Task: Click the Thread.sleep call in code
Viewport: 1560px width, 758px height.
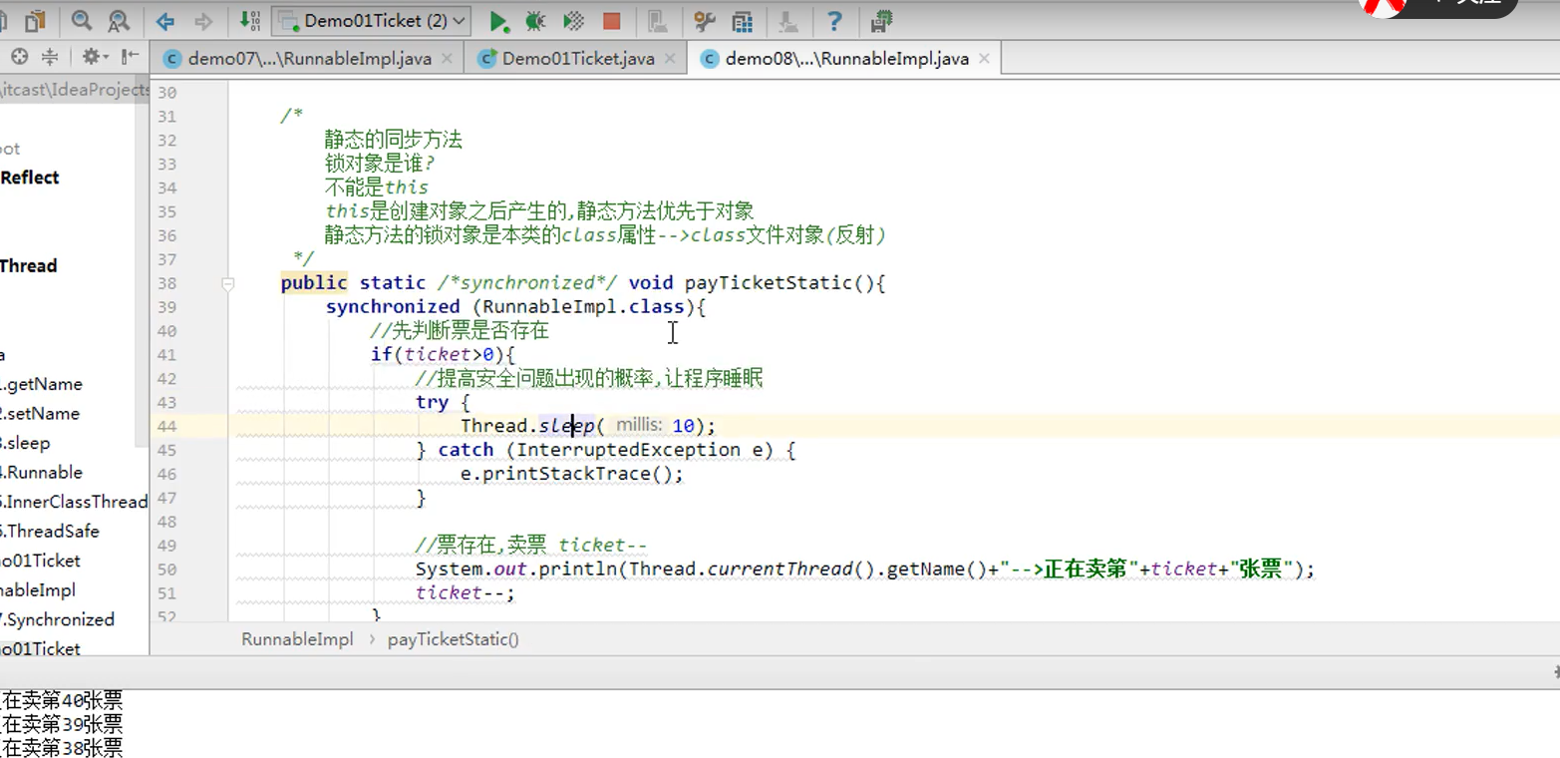Action: point(527,426)
